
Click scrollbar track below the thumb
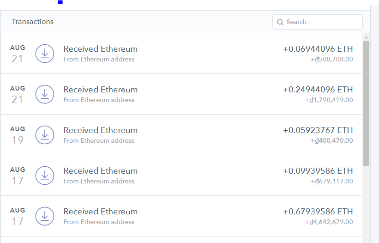point(366,203)
